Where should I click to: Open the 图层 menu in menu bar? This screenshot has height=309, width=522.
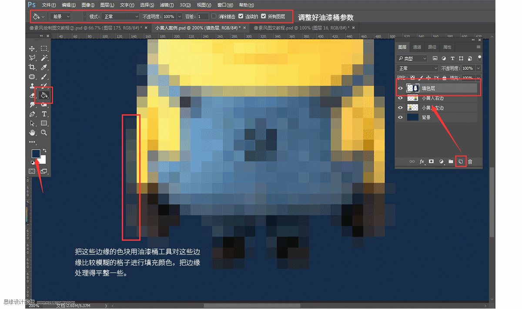click(x=107, y=5)
